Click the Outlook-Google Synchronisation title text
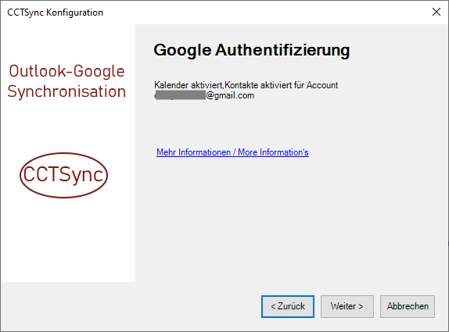This screenshot has height=332, width=449. (x=66, y=81)
